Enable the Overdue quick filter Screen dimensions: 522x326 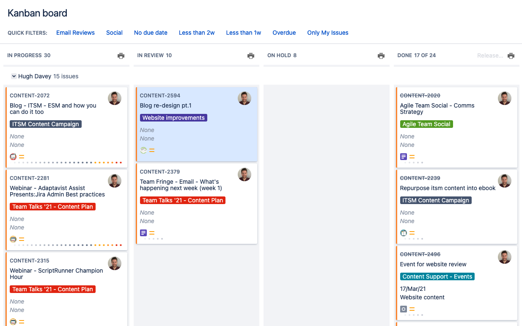coord(284,33)
